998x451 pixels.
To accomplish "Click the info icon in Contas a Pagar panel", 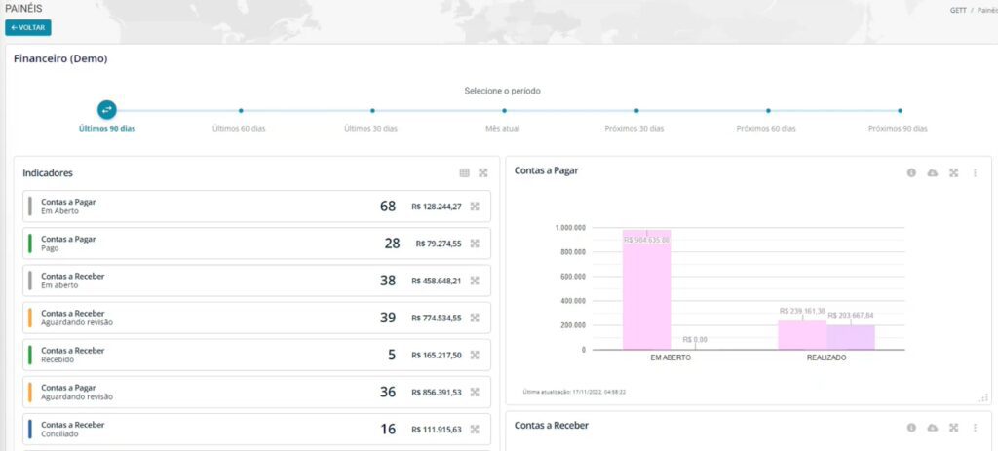I will click(x=911, y=172).
